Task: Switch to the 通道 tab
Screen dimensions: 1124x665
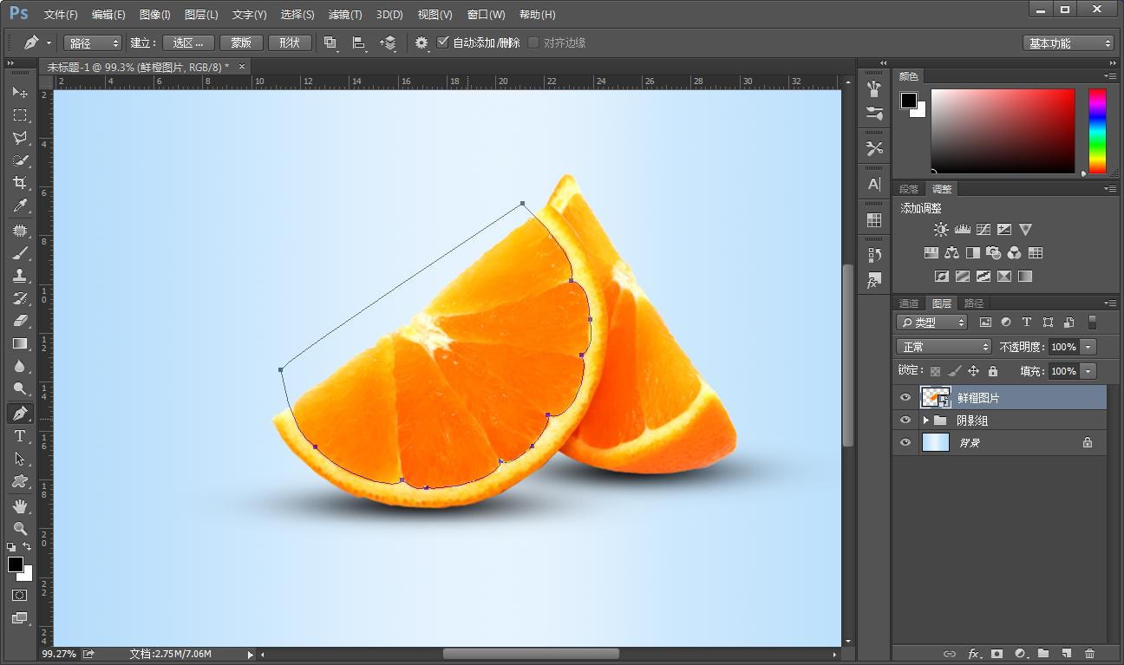Action: [908, 303]
